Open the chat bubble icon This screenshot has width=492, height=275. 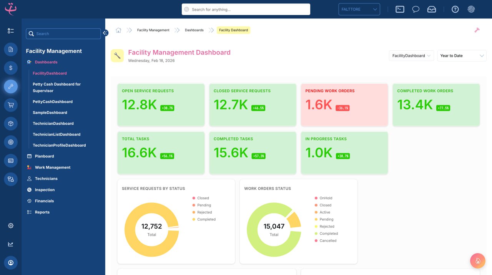(x=416, y=9)
